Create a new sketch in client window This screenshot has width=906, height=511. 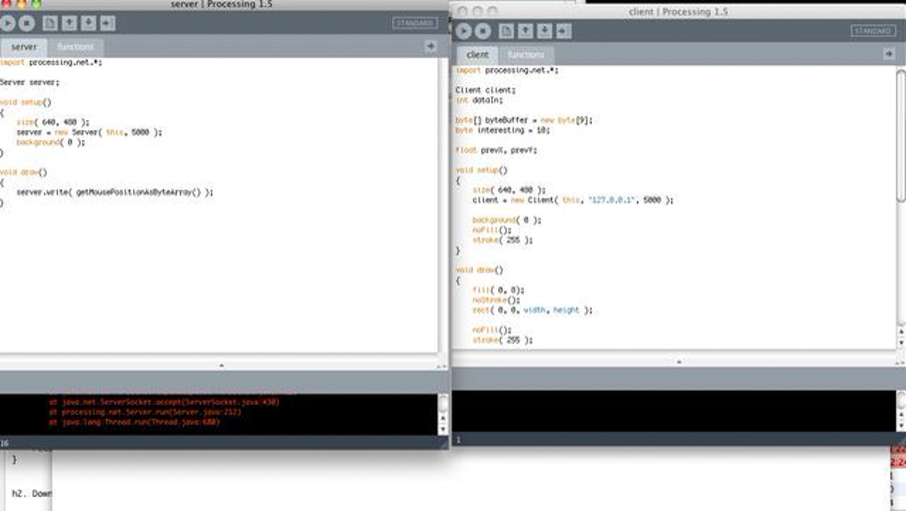tap(506, 31)
